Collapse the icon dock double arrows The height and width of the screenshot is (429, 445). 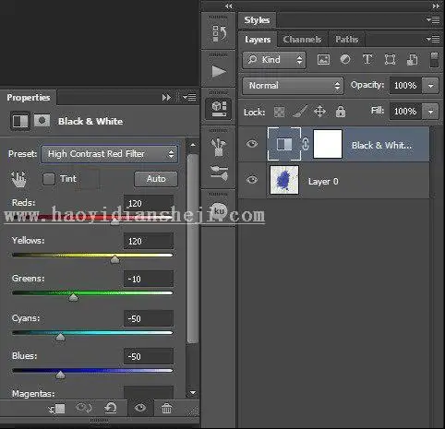(228, 6)
